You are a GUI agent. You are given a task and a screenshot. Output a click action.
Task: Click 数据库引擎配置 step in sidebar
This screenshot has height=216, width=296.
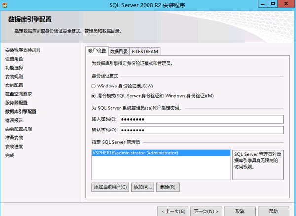tap(21, 112)
